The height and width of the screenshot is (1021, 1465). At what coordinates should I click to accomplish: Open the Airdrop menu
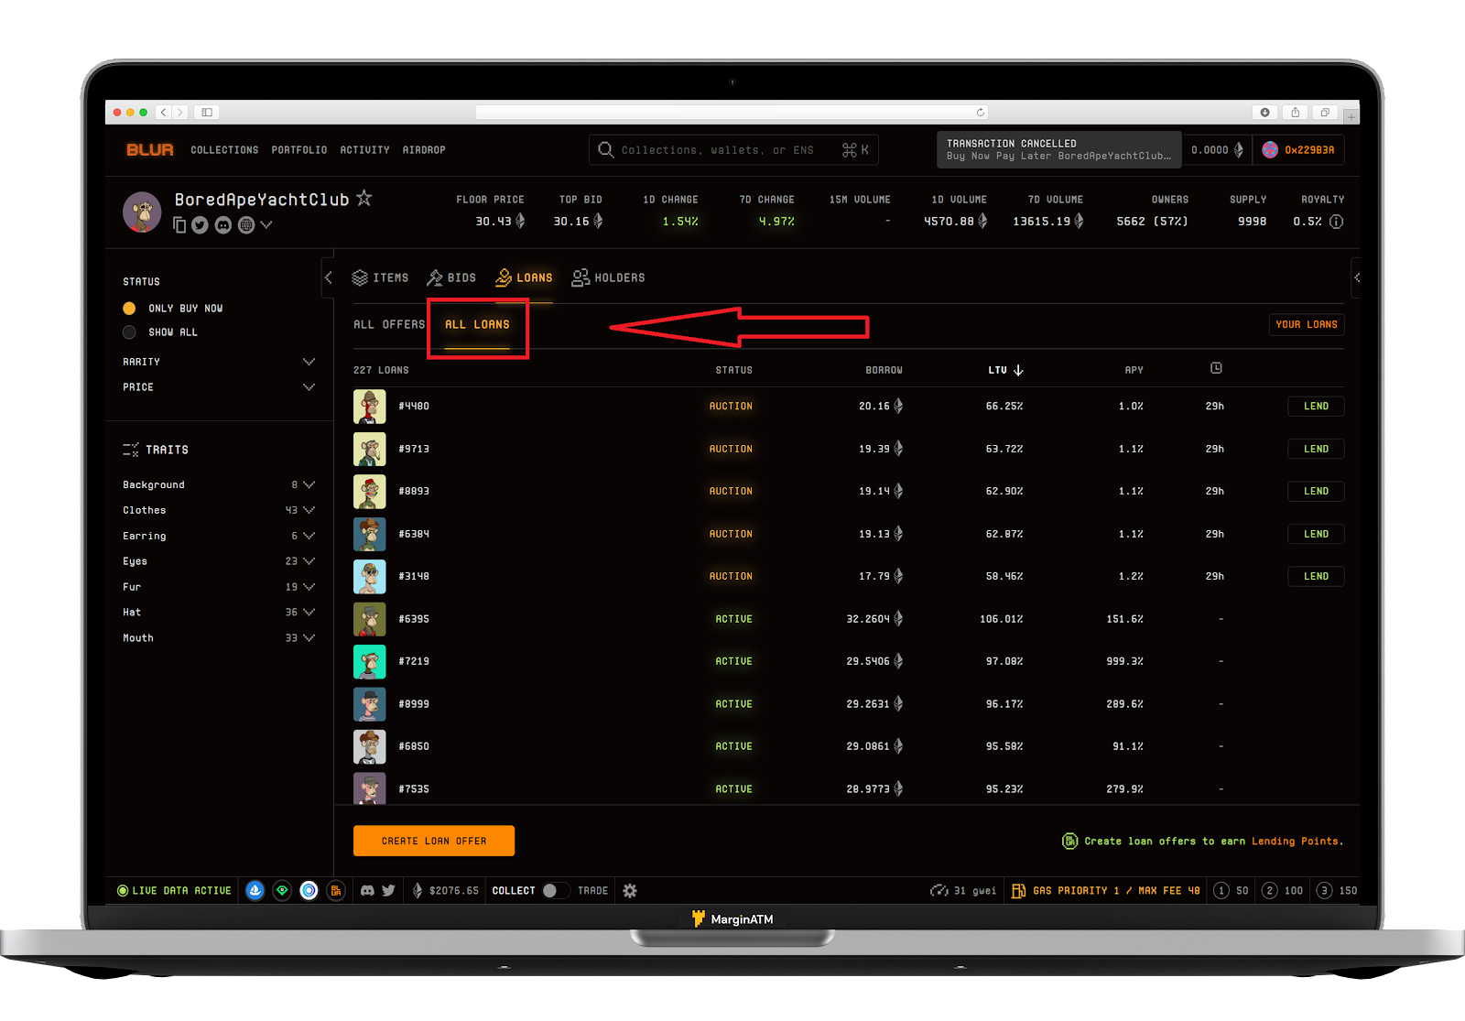(424, 150)
